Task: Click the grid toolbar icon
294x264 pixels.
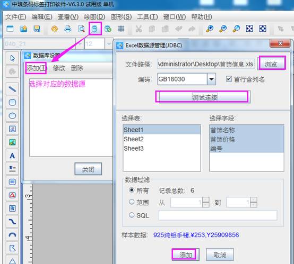Action: click(x=121, y=29)
